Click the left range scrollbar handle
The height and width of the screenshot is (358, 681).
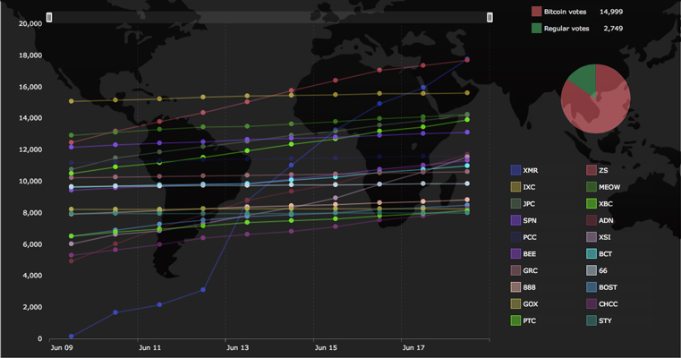click(49, 17)
